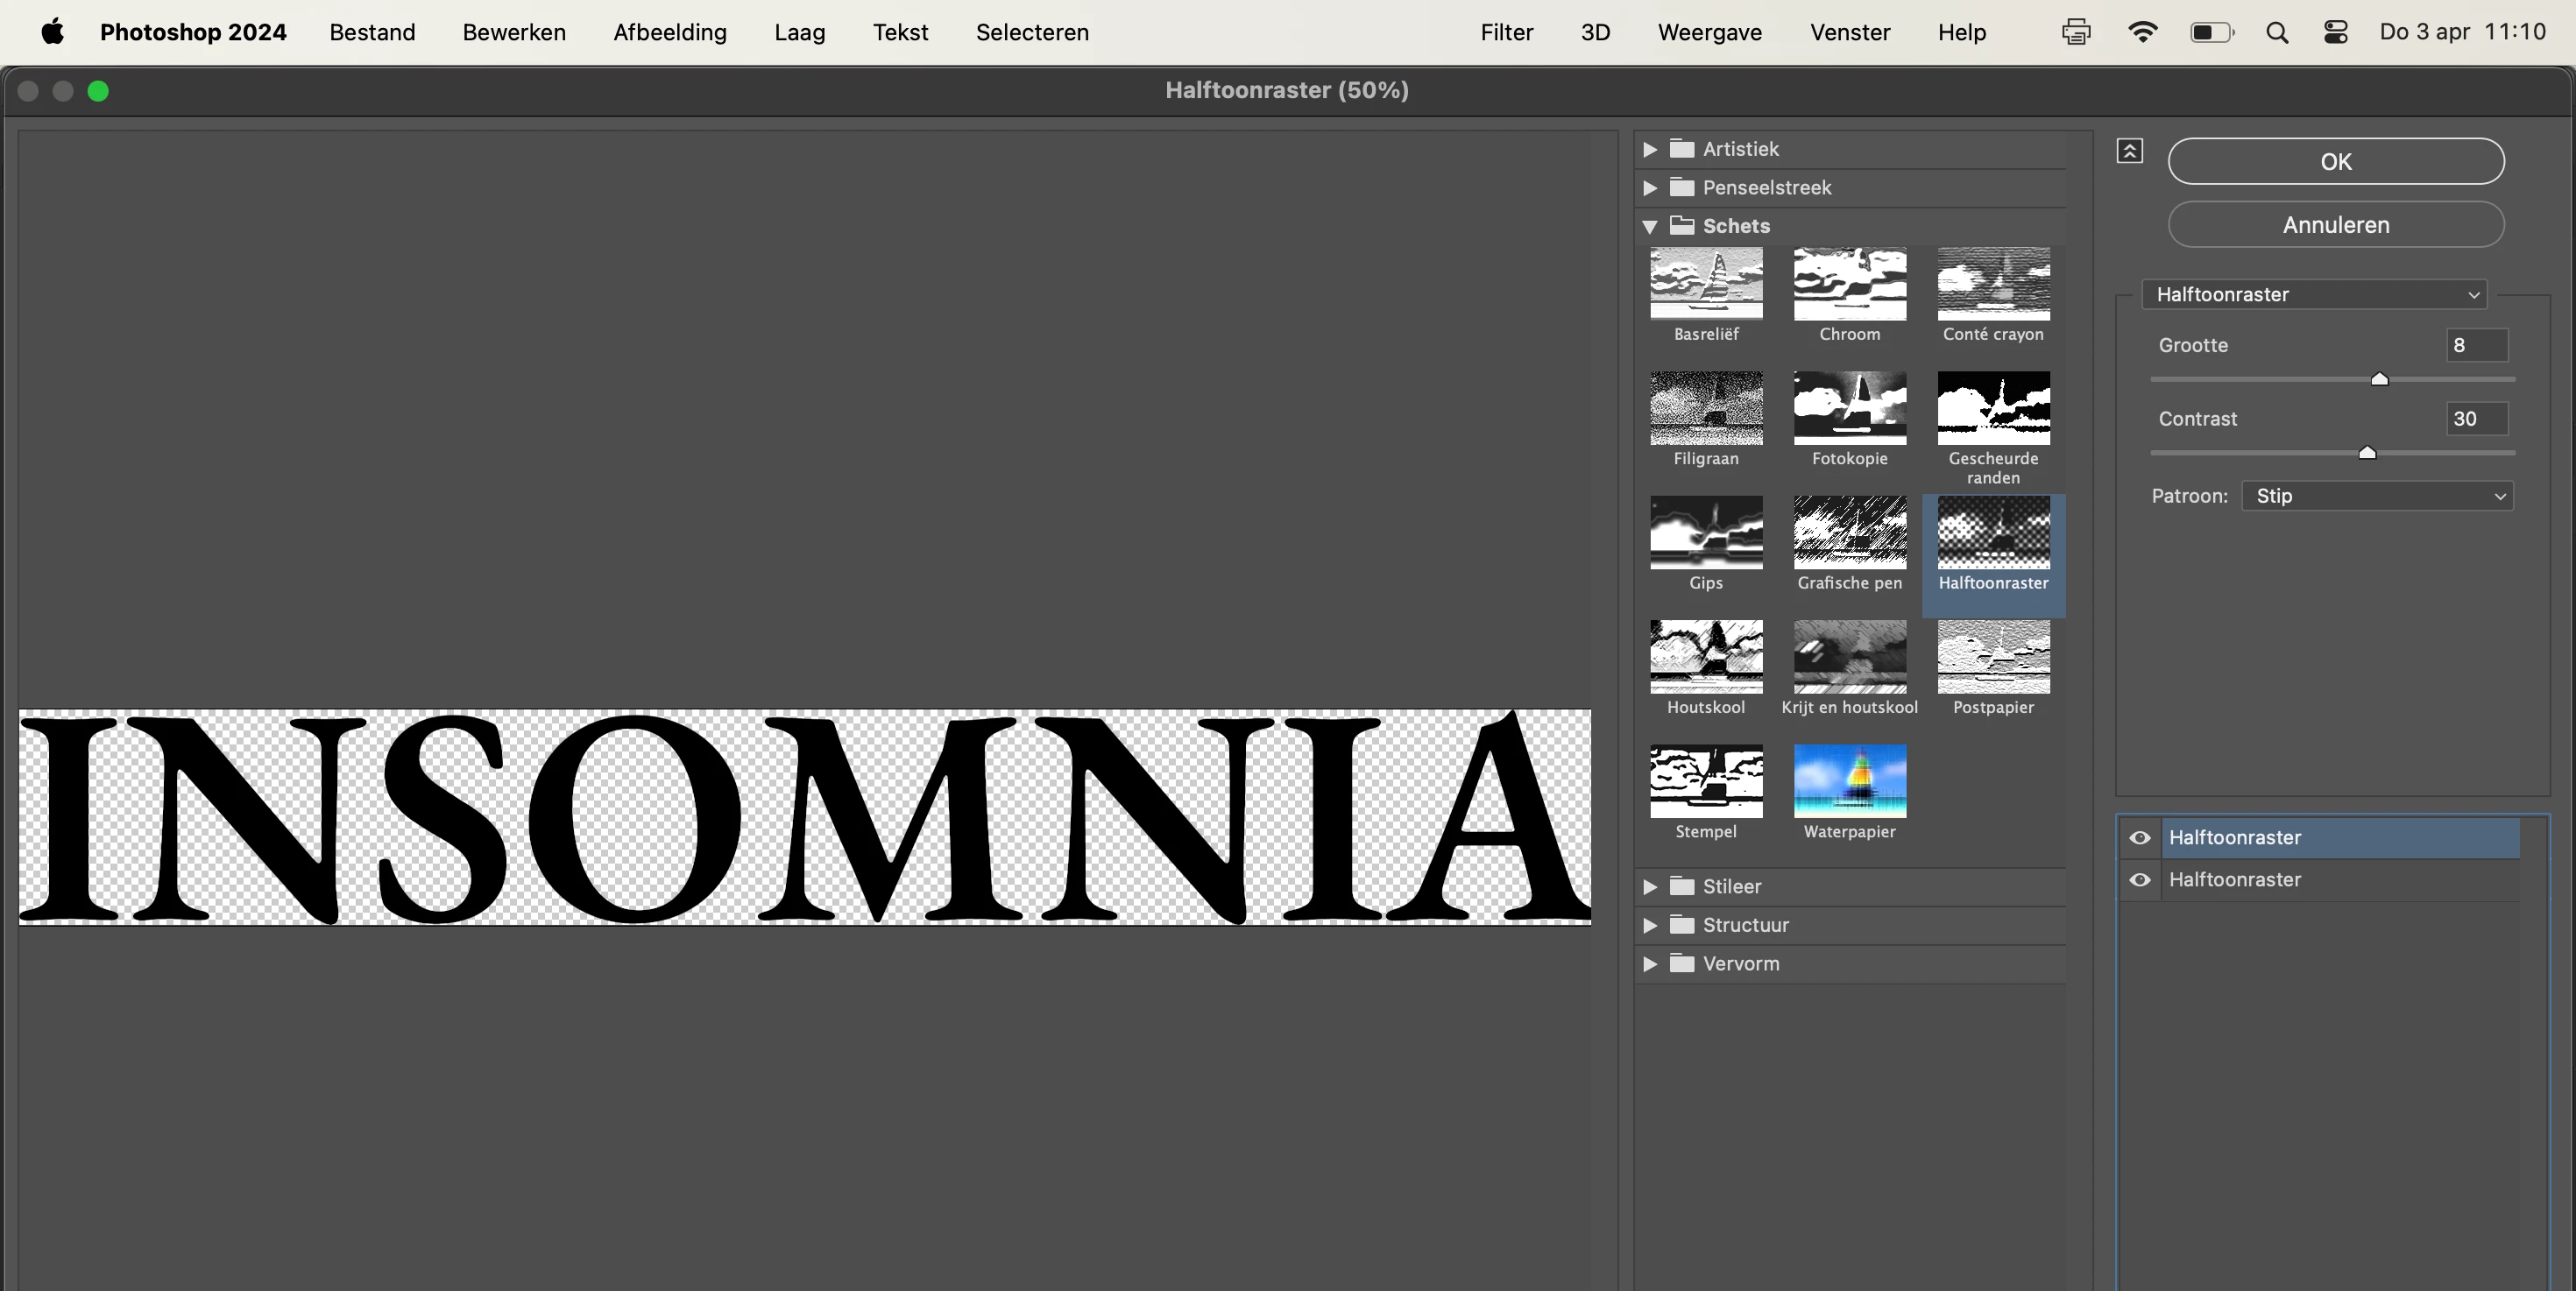Toggle visibility of bottom Halftoonraster layer

(2139, 880)
